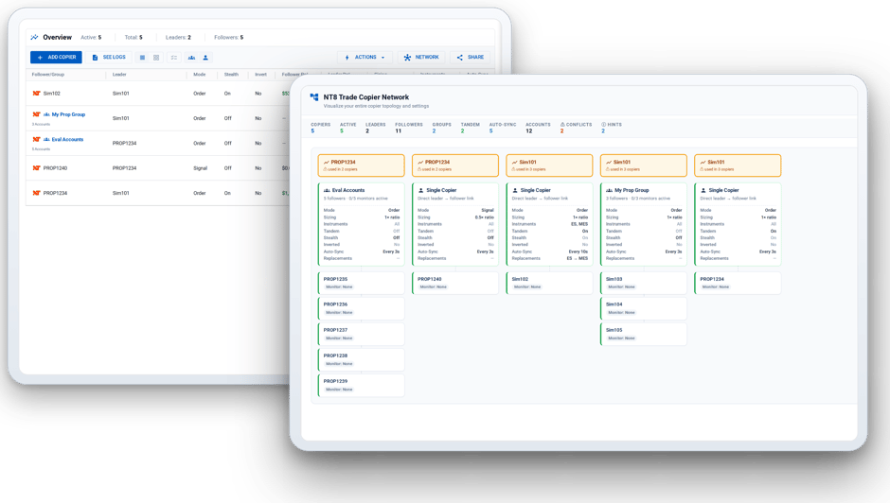Switch to list view icon in Overview toolbar

pyautogui.click(x=142, y=58)
